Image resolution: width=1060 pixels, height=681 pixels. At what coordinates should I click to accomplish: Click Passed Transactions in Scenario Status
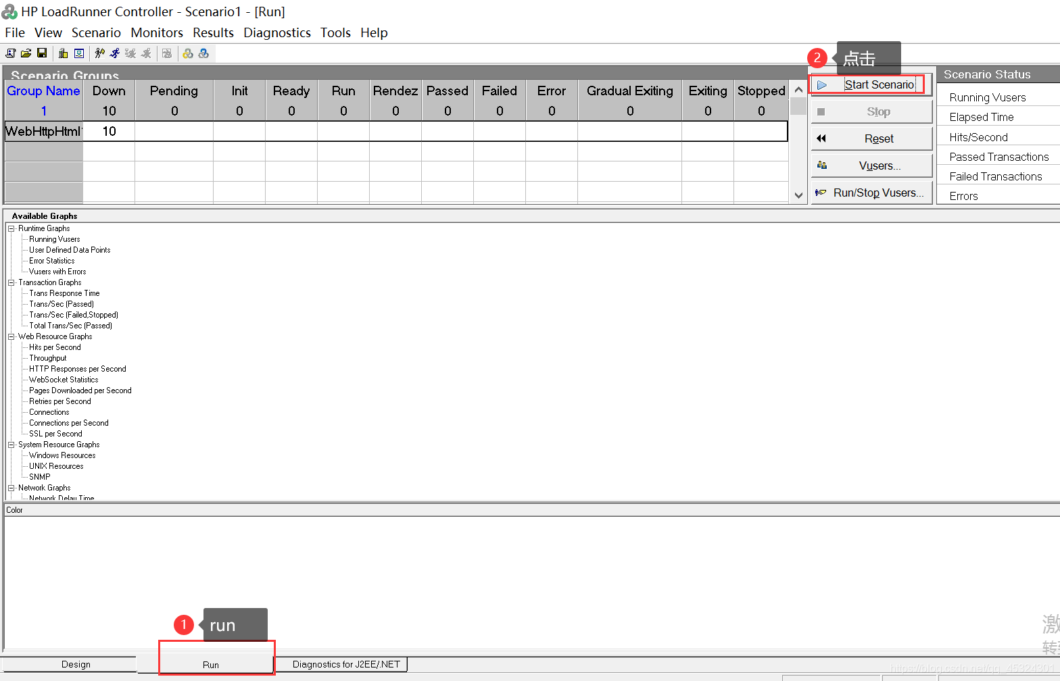pyautogui.click(x=999, y=157)
